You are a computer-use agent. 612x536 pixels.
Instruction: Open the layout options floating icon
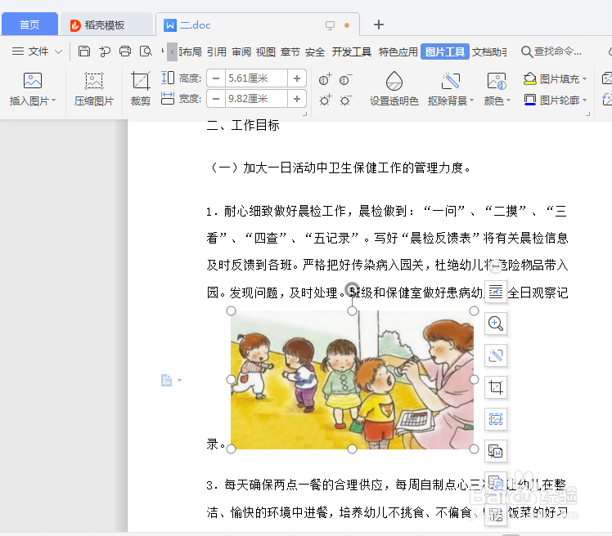(x=496, y=291)
